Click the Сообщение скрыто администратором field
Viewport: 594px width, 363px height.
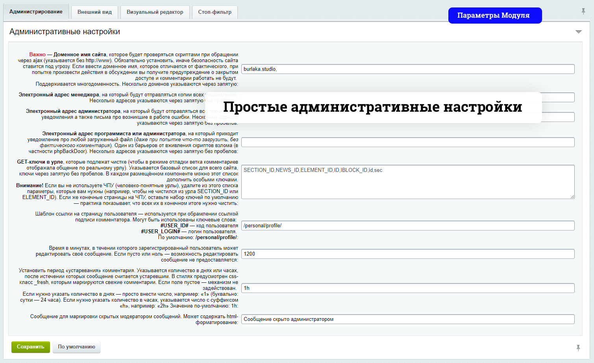407,319
